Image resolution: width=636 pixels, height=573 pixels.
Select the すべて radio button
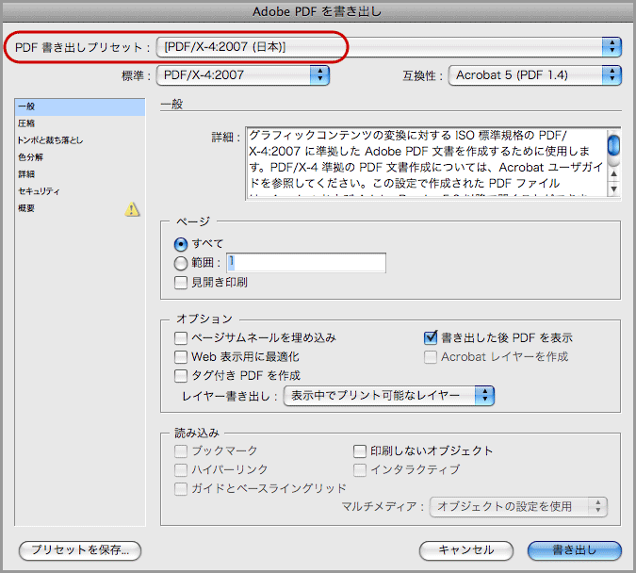pyautogui.click(x=181, y=244)
